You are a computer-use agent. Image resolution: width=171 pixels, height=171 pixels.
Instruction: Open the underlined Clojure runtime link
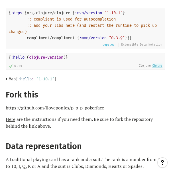tap(157, 66)
